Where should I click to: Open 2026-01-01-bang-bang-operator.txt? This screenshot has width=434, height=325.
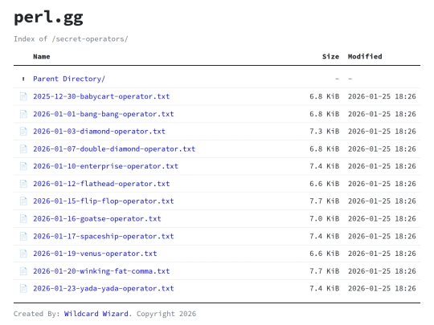coord(104,114)
